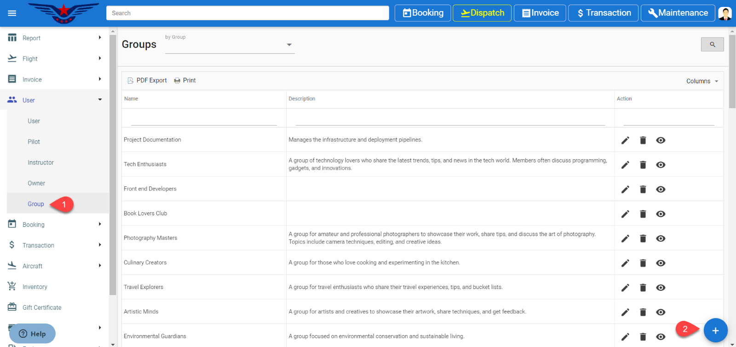Open the hamburger navigation menu
This screenshot has height=347, width=736.
point(12,13)
